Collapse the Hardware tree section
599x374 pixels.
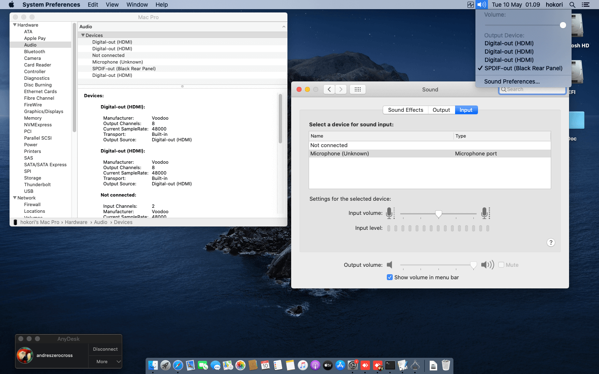[x=15, y=25]
